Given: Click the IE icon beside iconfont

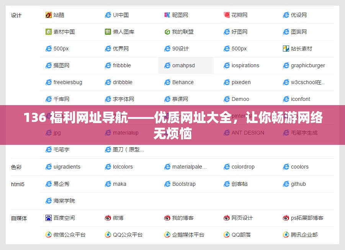Looking at the screenshot, I should (286, 99).
